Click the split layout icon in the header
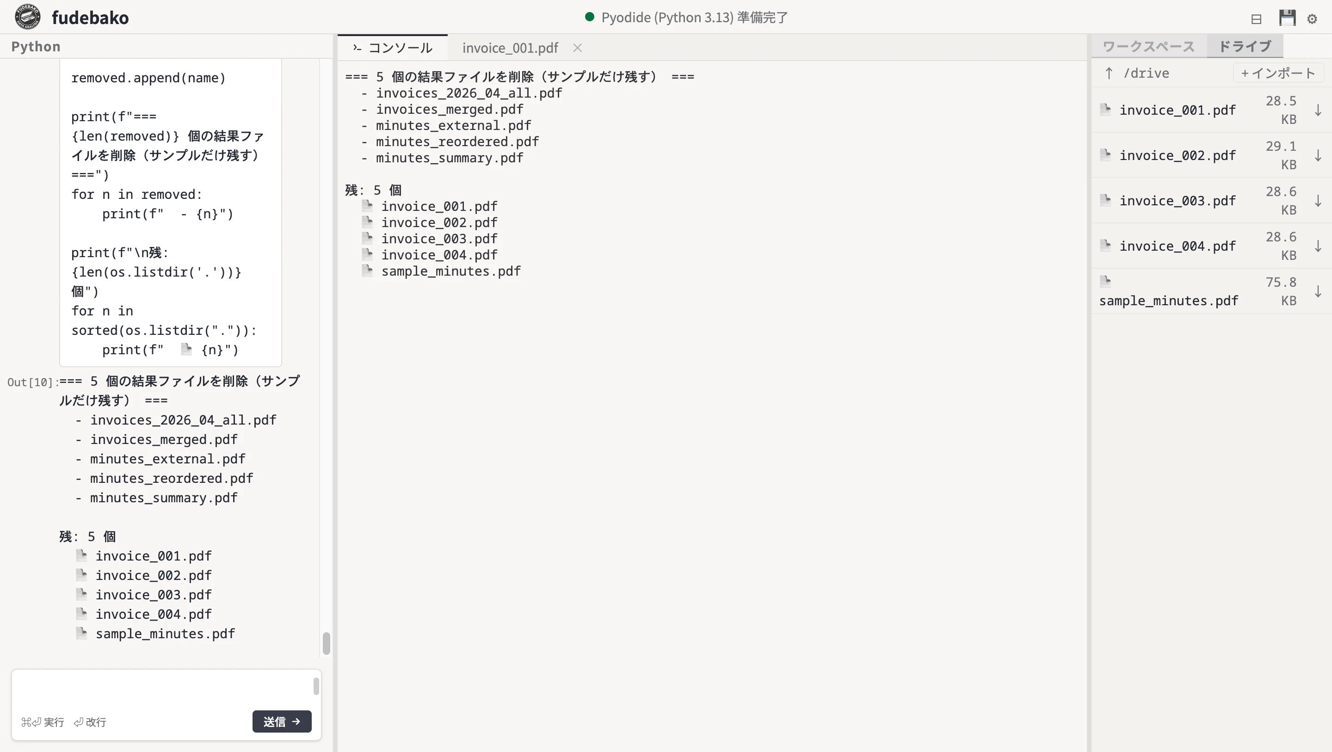This screenshot has width=1332, height=752. [x=1257, y=18]
